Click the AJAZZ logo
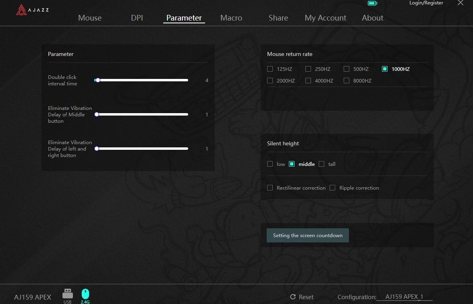This screenshot has height=304, width=473. coord(32,10)
